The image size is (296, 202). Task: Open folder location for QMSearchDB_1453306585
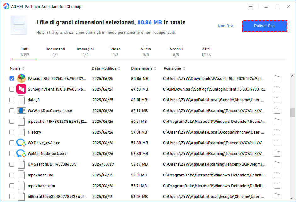277,164
